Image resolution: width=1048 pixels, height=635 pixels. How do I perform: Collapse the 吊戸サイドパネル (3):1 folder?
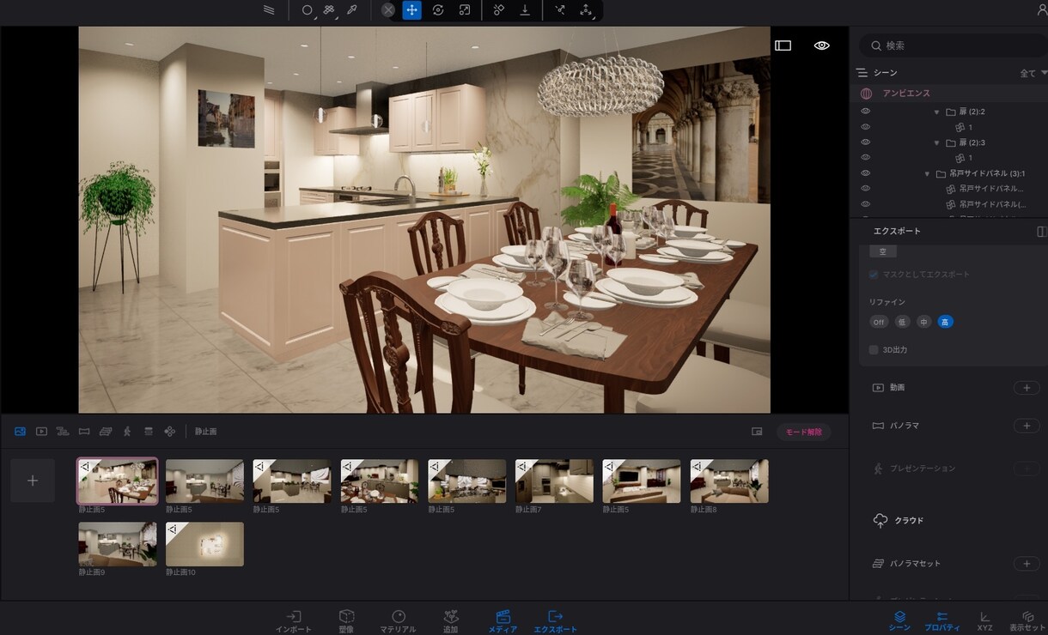pos(927,173)
